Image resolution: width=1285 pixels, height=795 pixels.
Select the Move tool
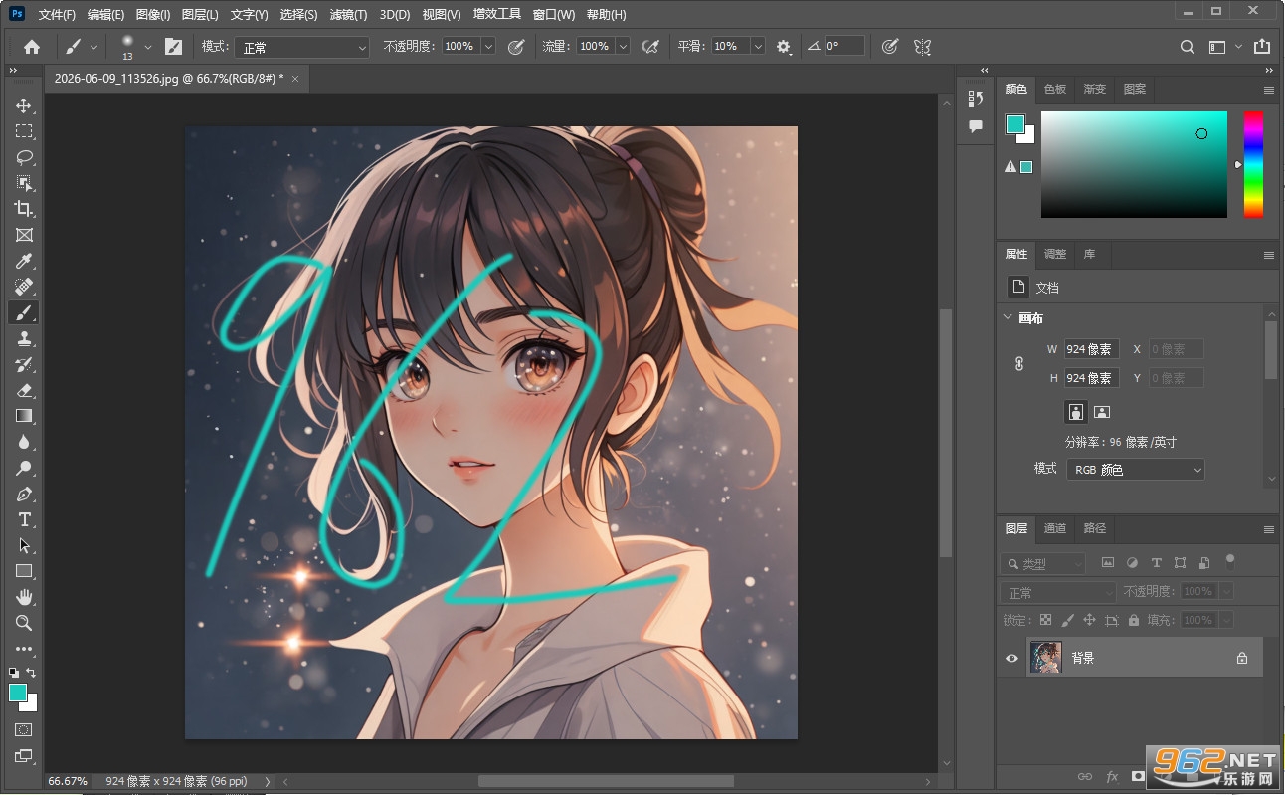pyautogui.click(x=24, y=105)
